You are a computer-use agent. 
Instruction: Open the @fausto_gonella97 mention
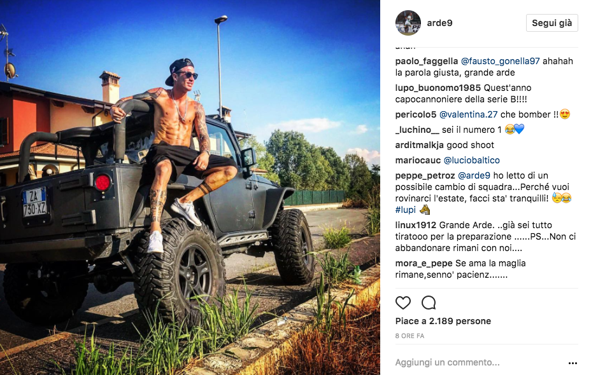500,61
